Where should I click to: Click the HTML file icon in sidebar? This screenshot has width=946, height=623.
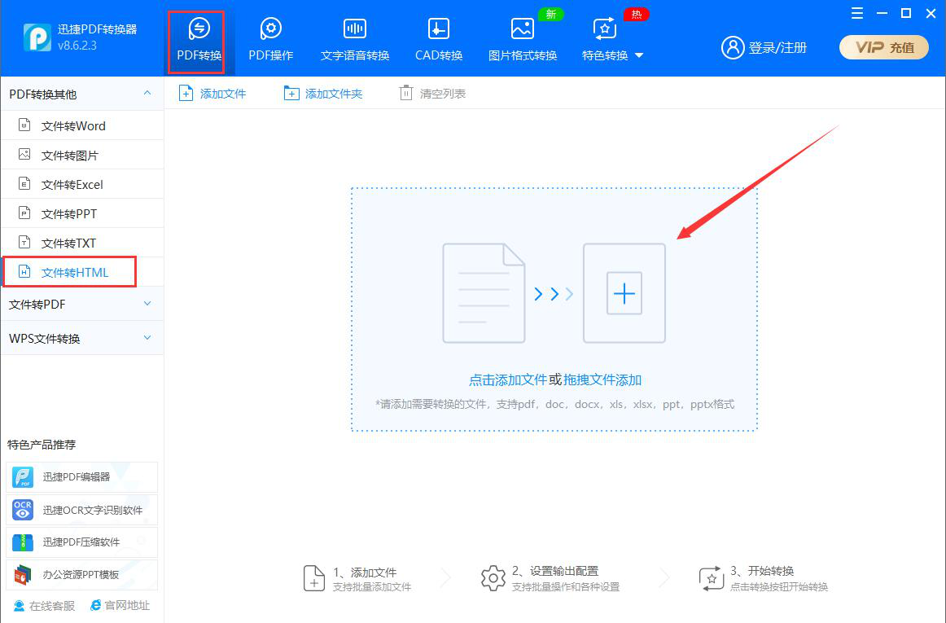pos(24,272)
